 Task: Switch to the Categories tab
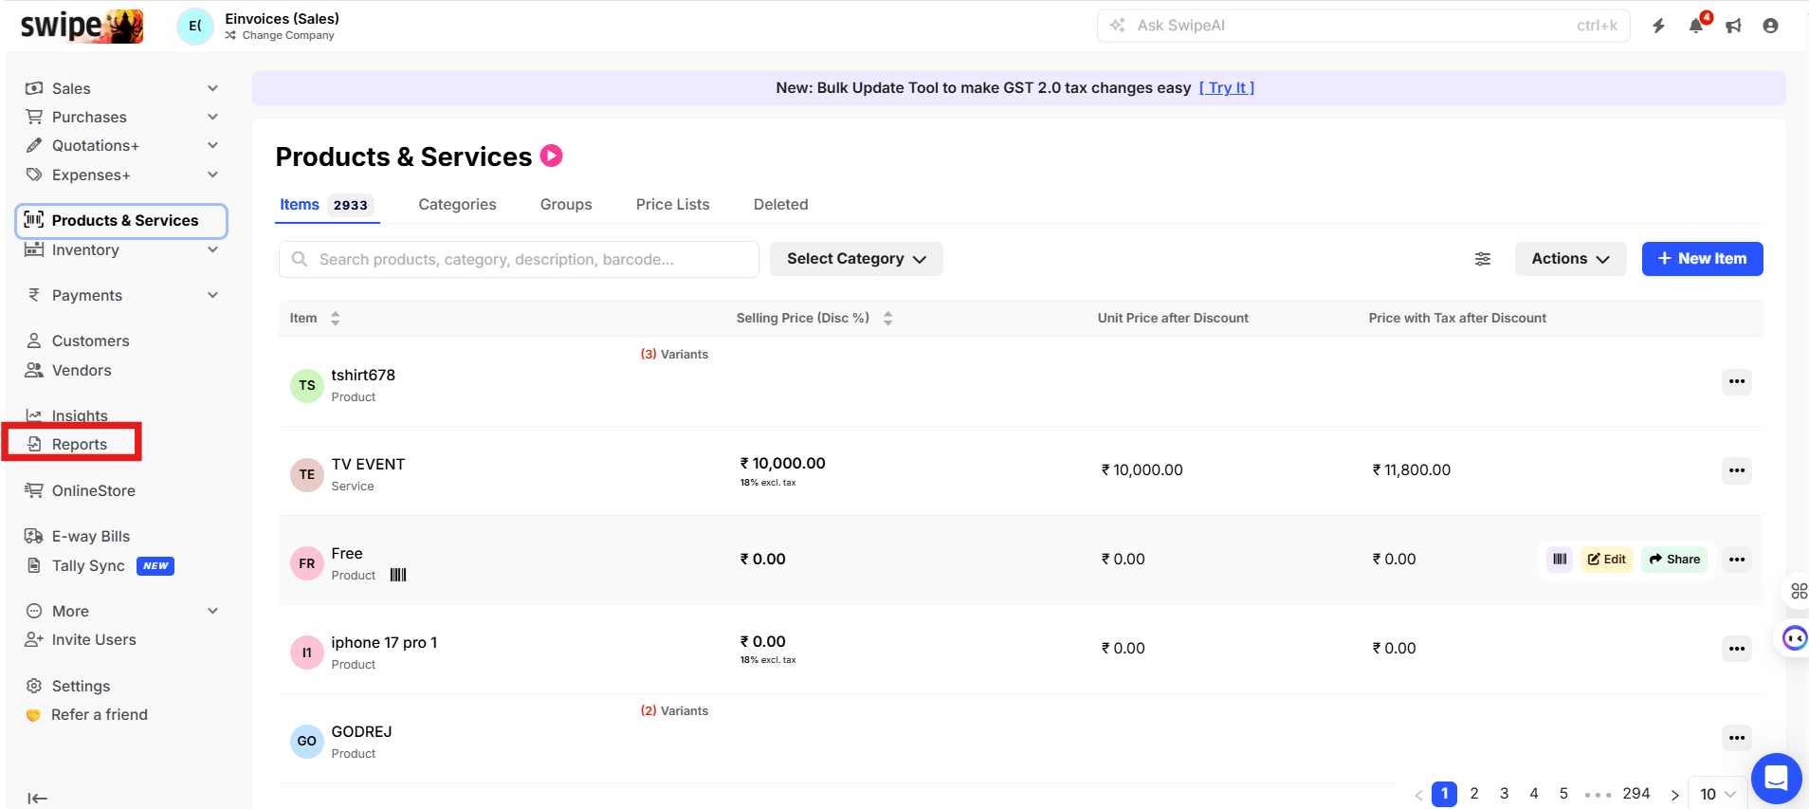pos(457,205)
